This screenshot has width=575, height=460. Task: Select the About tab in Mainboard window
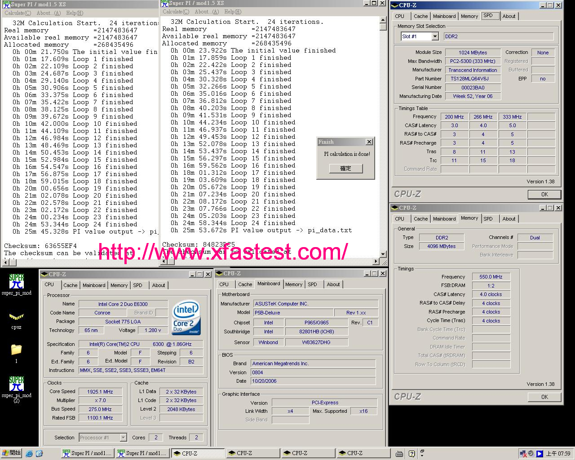(333, 284)
